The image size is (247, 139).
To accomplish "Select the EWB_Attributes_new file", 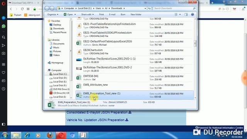I will click(135, 86).
